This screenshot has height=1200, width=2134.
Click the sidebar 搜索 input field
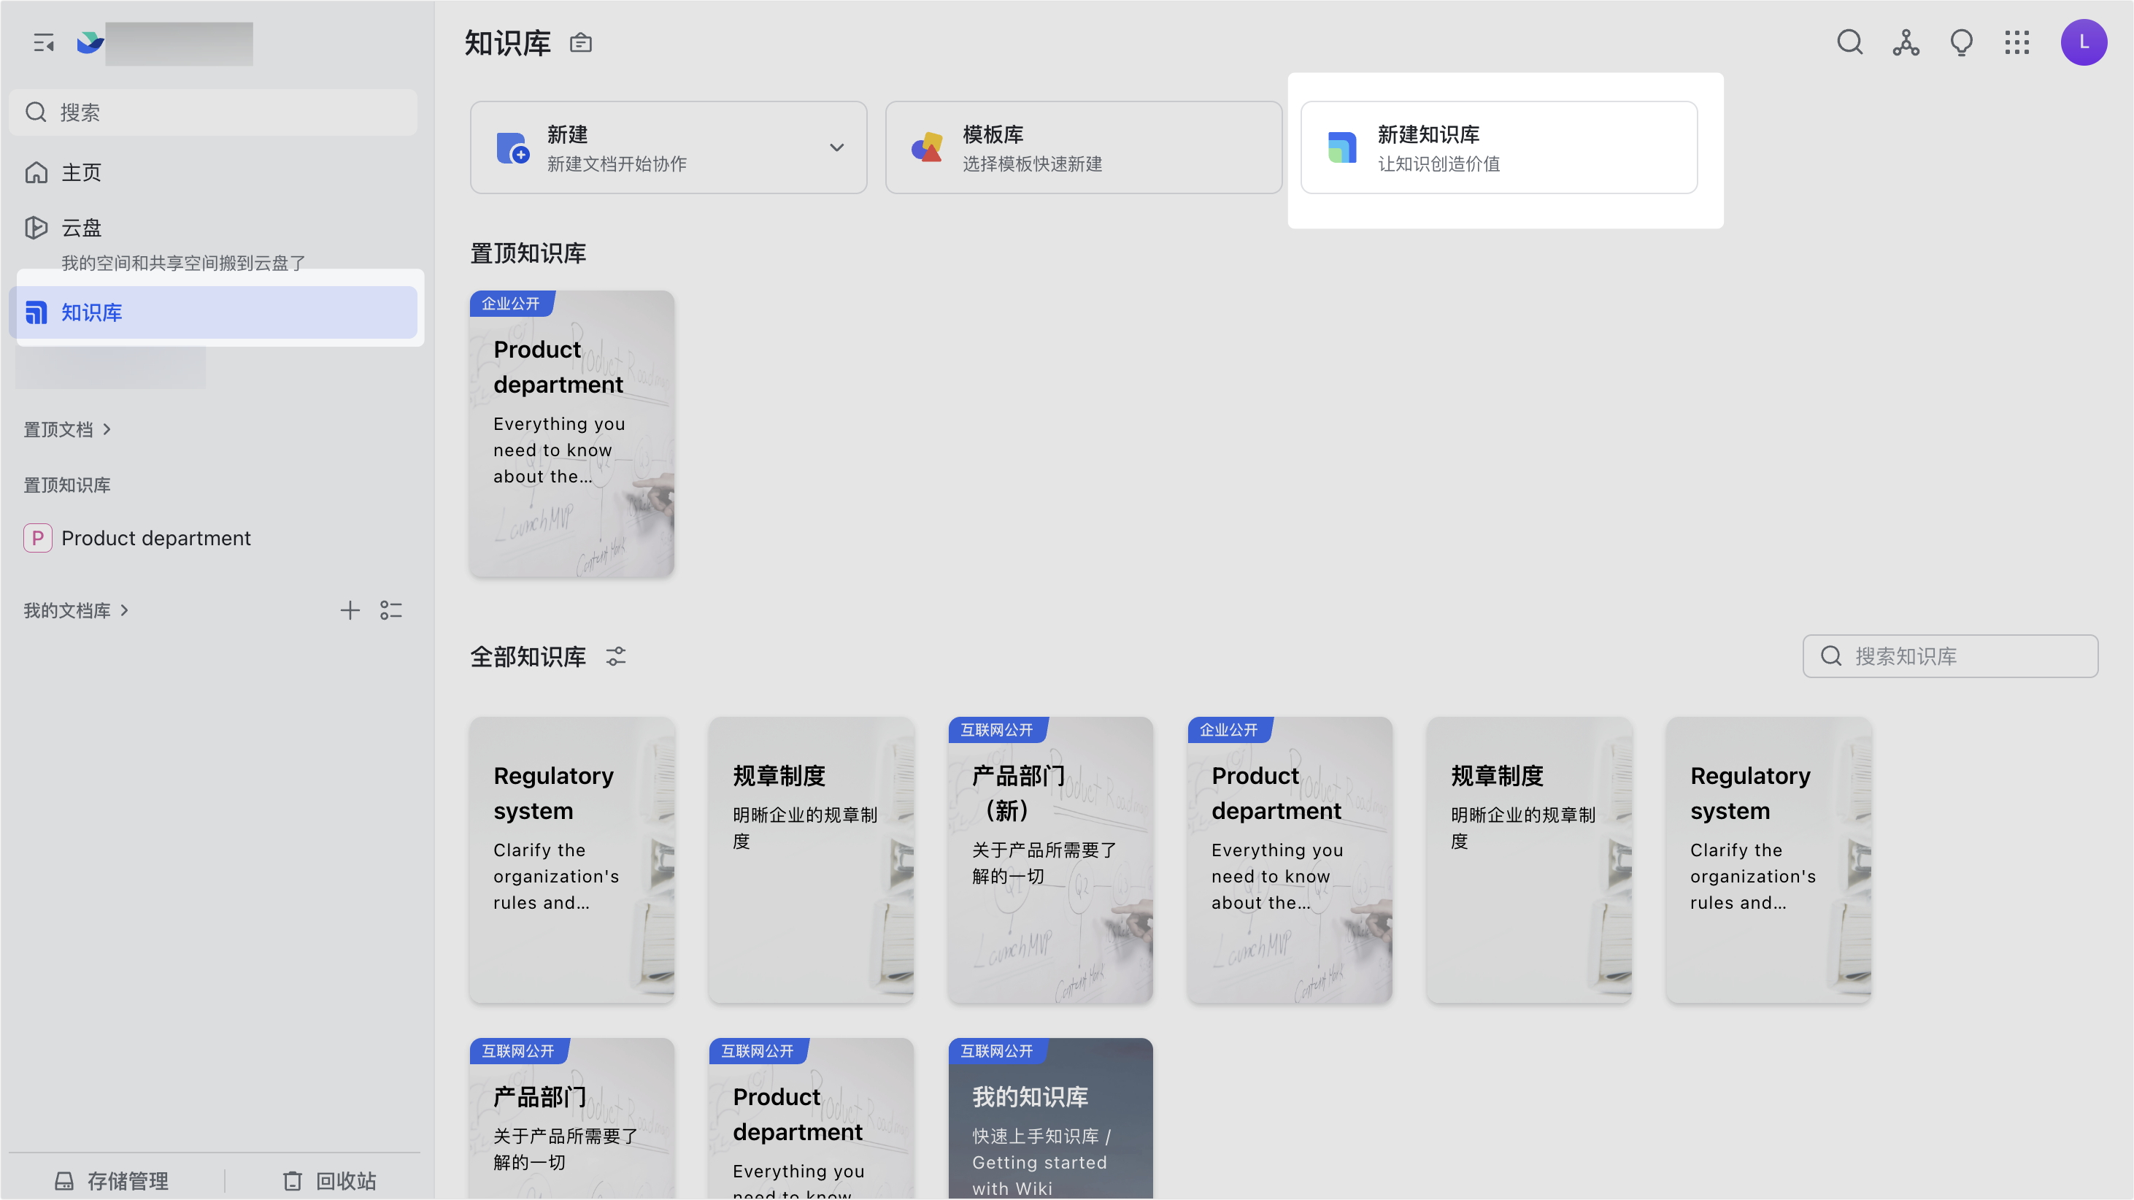pos(213,112)
